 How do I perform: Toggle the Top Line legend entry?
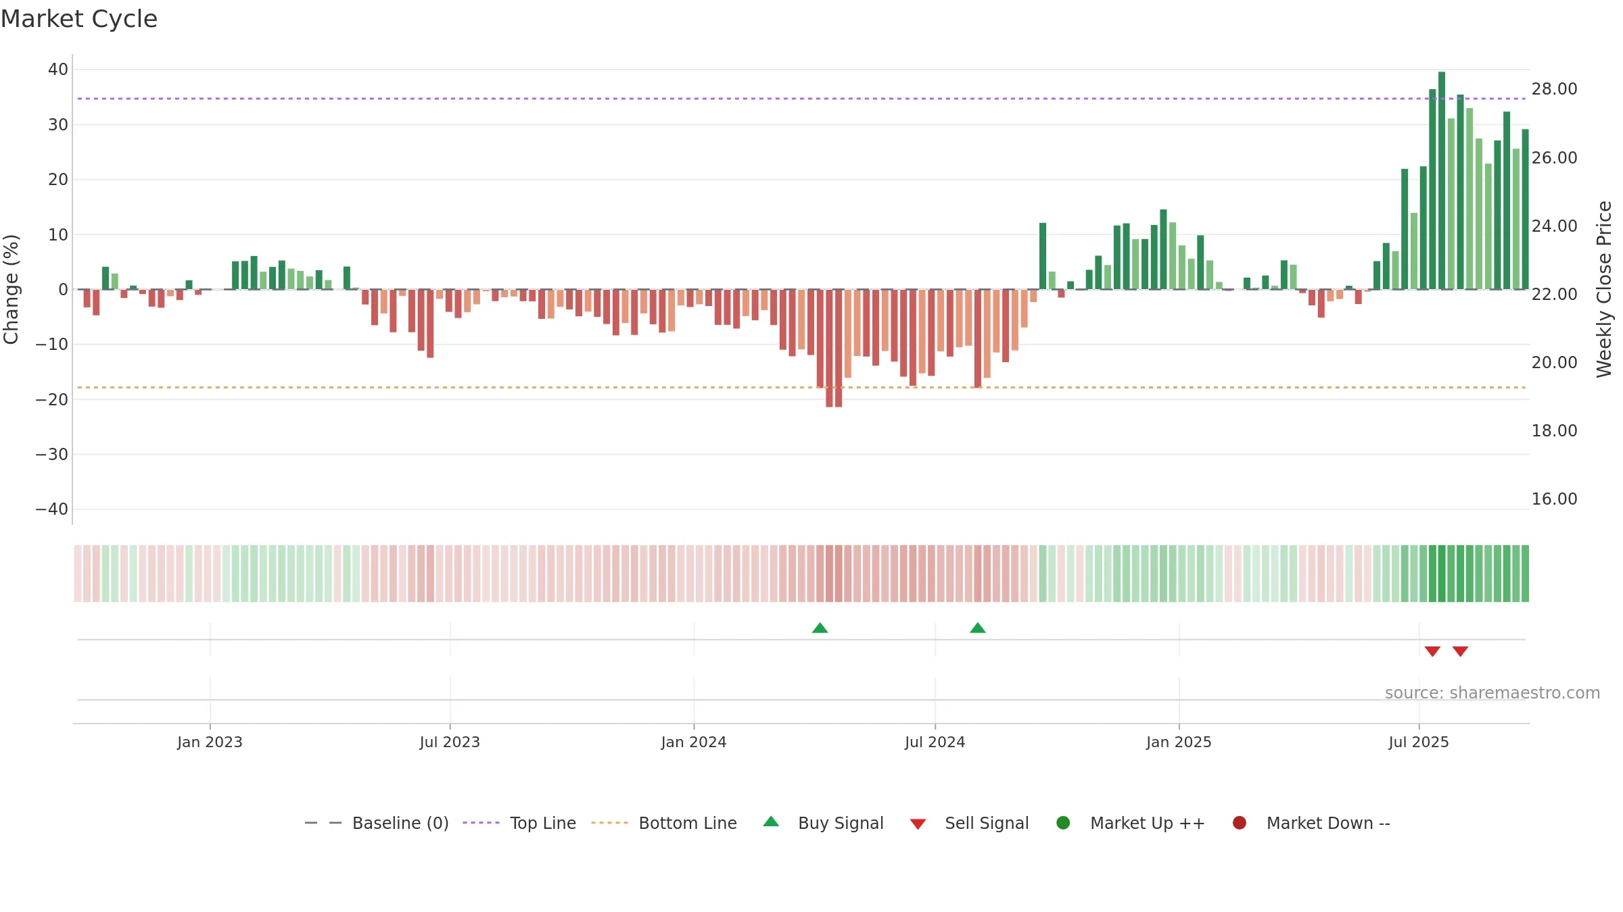tap(519, 823)
